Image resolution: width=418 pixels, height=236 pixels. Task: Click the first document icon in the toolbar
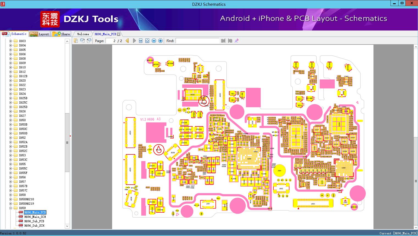pos(76,41)
